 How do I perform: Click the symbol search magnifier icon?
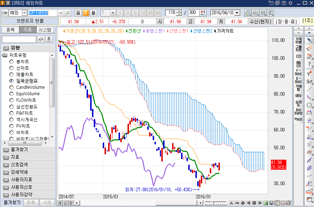tap(68, 13)
